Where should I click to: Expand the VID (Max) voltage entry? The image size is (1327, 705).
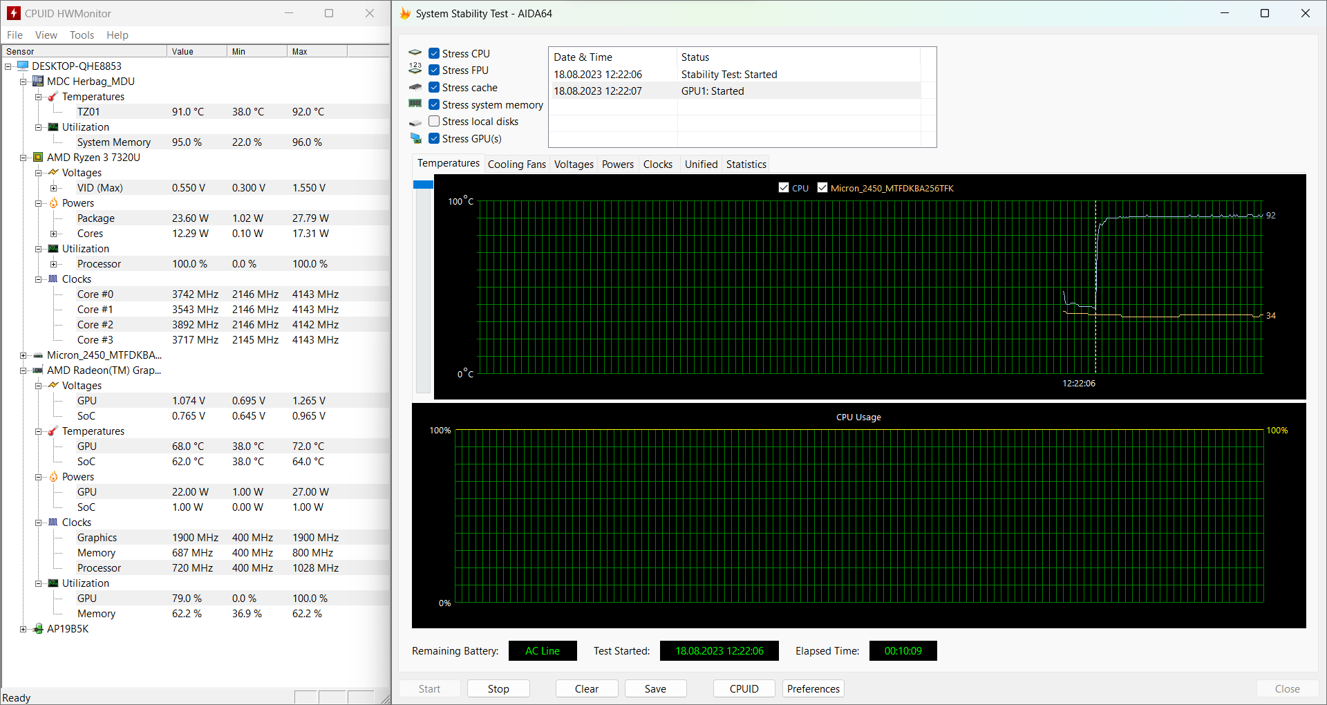[x=54, y=188]
